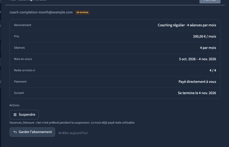Click the Abonnement row label
The image size is (229, 147).
22,25
